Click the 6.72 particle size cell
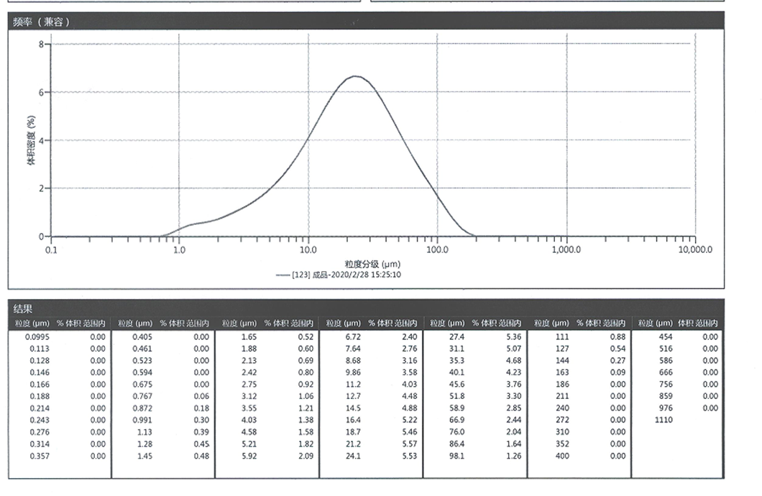Image resolution: width=762 pixels, height=496 pixels. pyautogui.click(x=351, y=336)
